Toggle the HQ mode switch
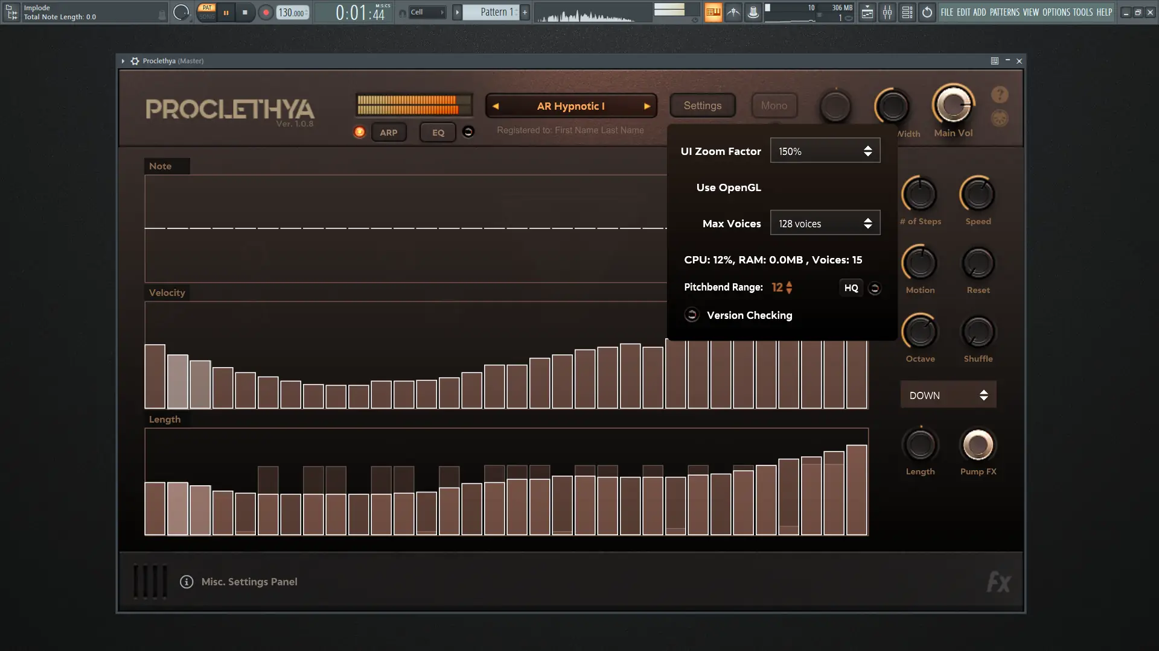This screenshot has height=651, width=1159. (874, 288)
